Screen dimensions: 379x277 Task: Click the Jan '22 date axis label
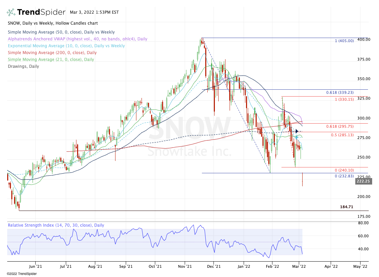[x=244, y=266]
